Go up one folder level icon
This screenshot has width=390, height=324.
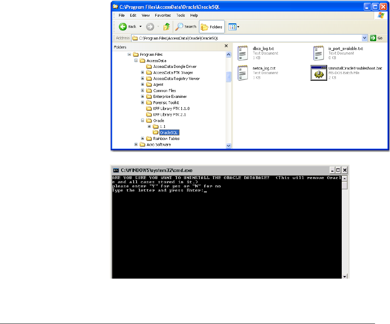coord(166,27)
